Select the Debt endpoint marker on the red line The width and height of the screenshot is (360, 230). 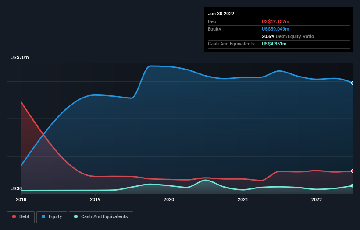353,171
